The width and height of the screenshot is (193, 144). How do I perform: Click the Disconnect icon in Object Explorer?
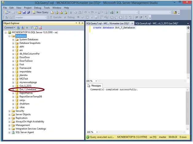[23, 28]
